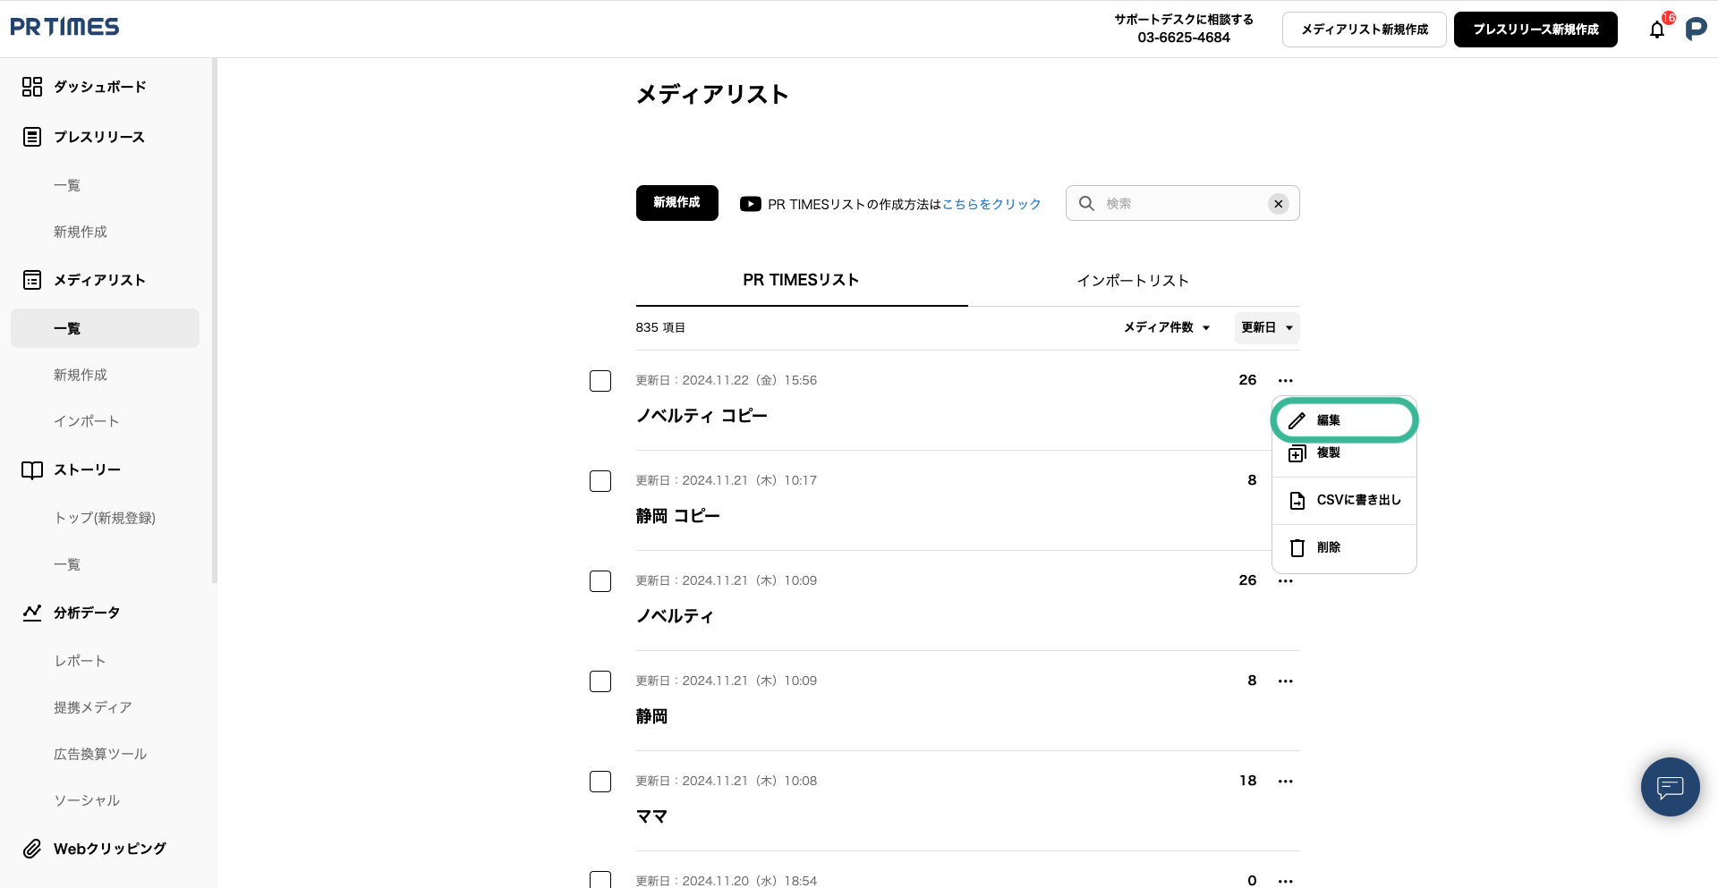Viewport: 1718px width, 888px height.
Task: Switch to the インポートリスト tab
Action: 1133,281
